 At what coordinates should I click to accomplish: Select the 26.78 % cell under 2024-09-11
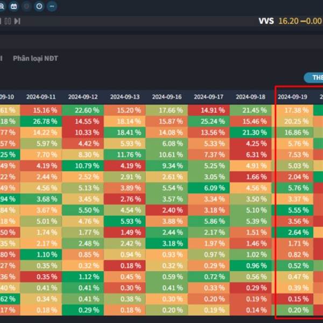41,121
